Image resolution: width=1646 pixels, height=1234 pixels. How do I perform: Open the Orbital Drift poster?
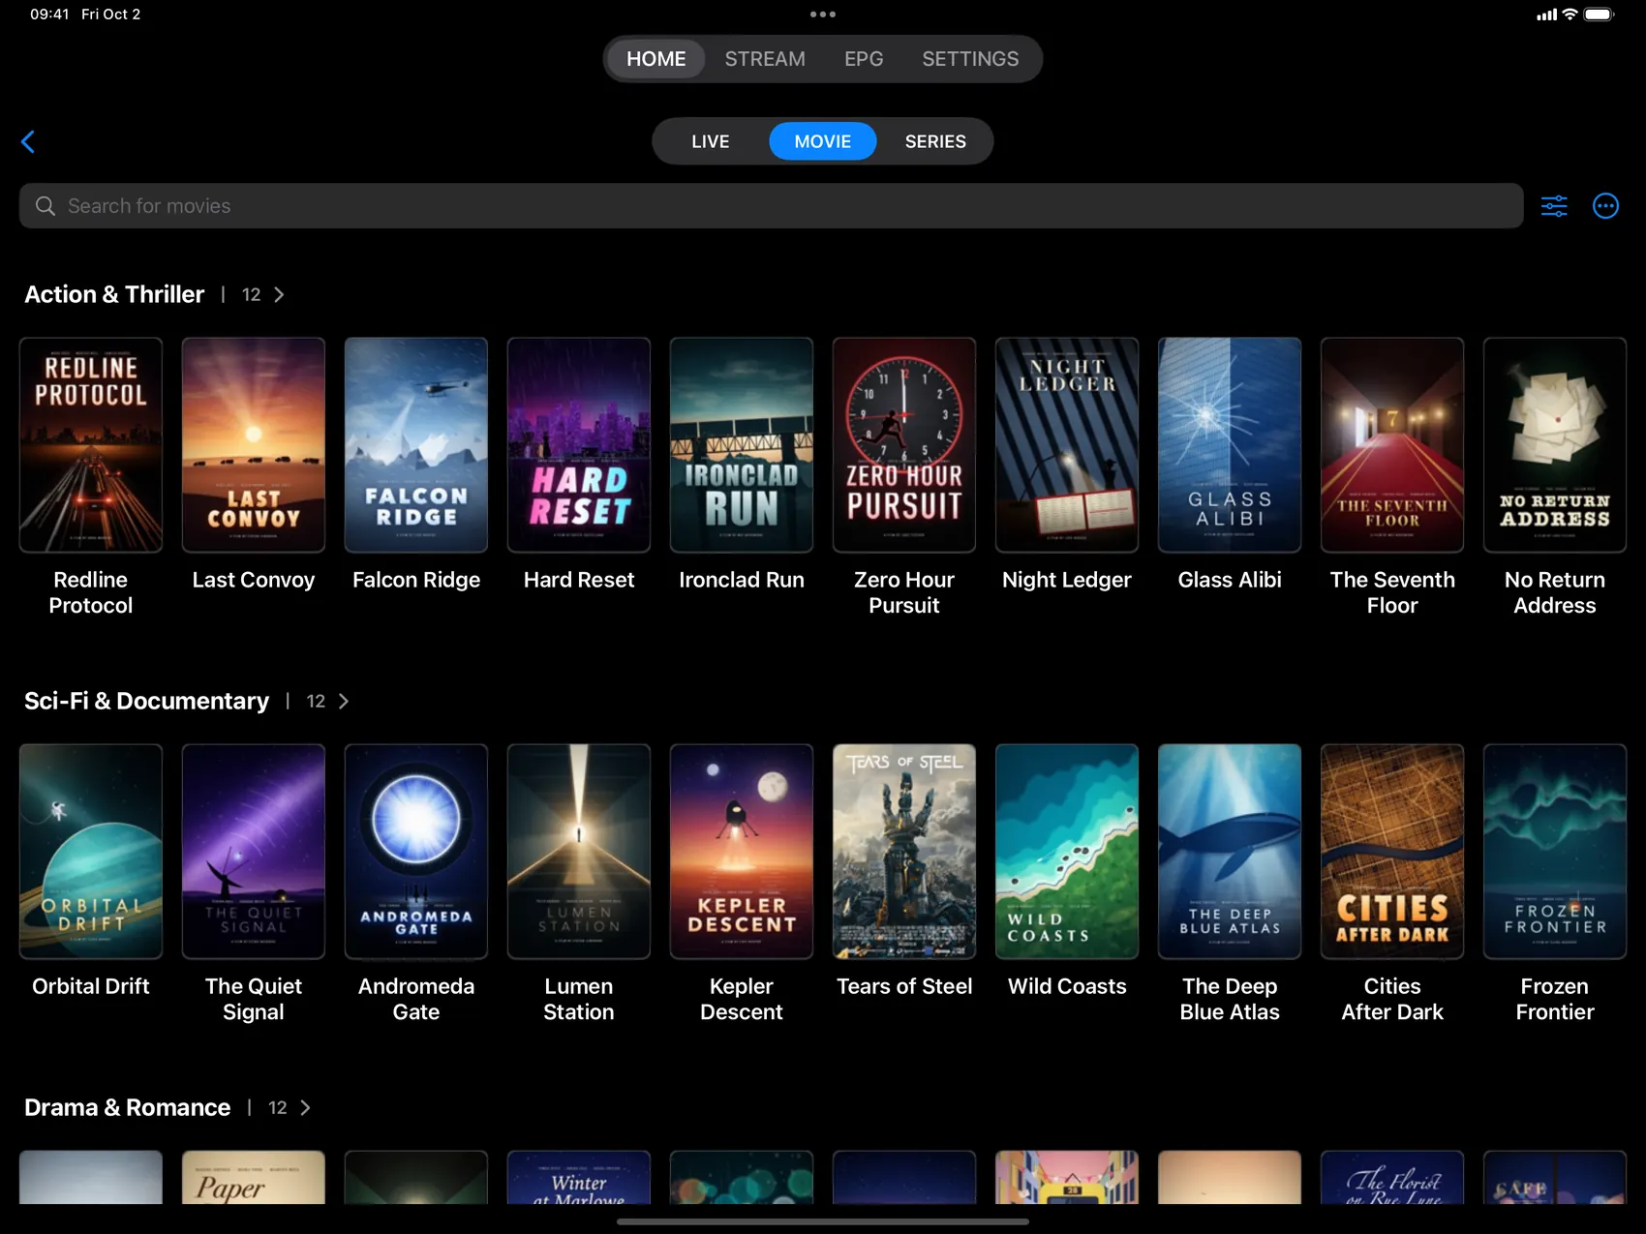point(91,852)
